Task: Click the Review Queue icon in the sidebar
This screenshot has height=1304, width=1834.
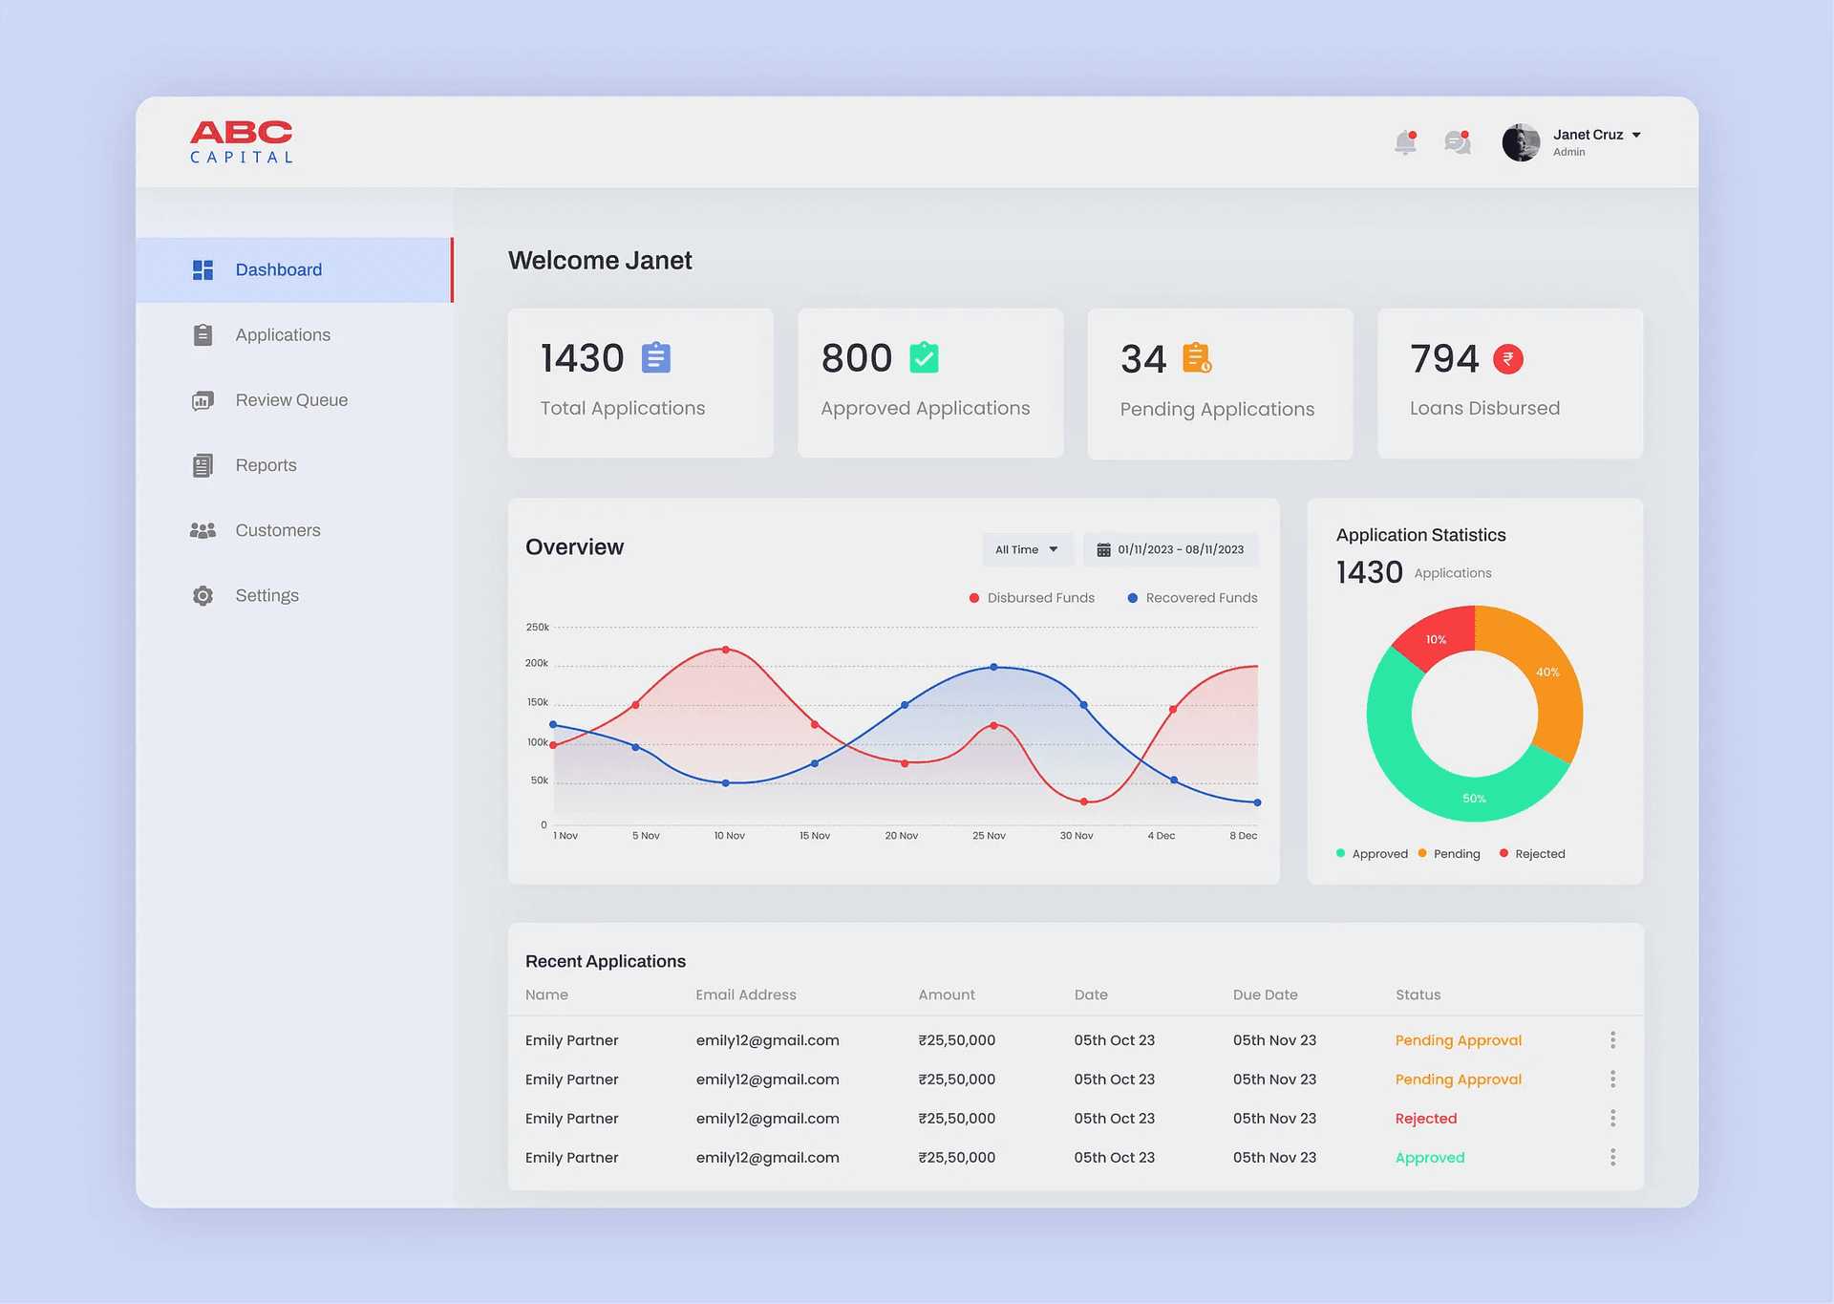Action: 203,400
